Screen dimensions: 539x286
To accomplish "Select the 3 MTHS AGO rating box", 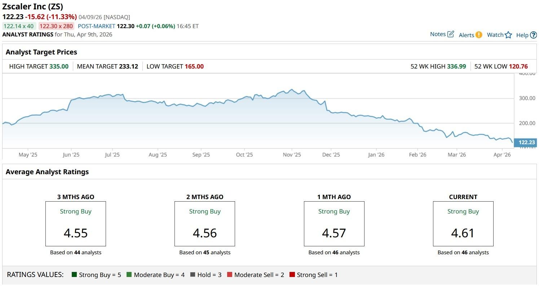I will (x=76, y=224).
